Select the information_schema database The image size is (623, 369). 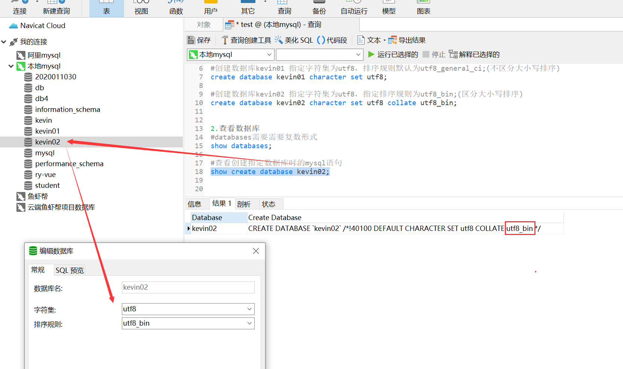(x=67, y=110)
